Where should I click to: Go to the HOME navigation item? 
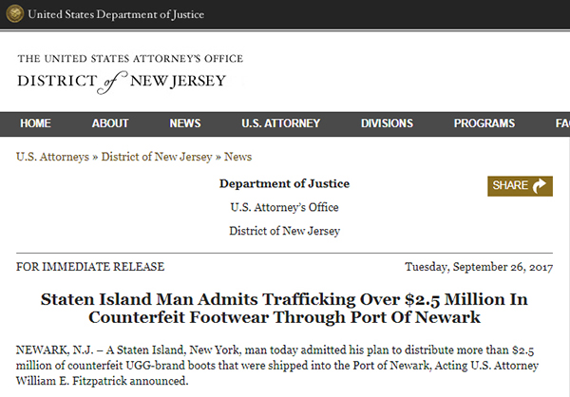click(x=36, y=123)
